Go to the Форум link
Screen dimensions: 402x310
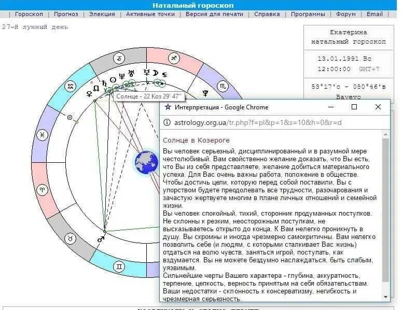coord(346,14)
